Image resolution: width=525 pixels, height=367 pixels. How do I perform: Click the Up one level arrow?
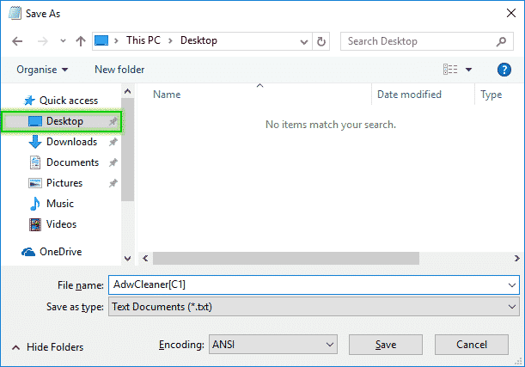coord(80,41)
